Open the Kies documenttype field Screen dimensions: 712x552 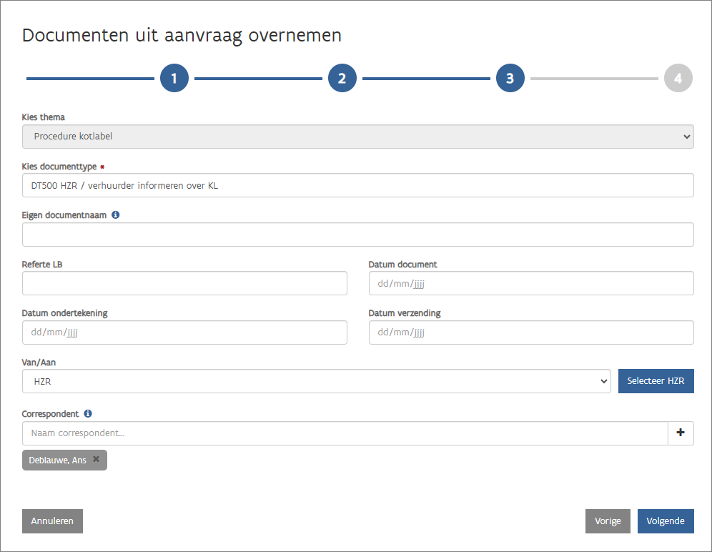pyautogui.click(x=357, y=185)
